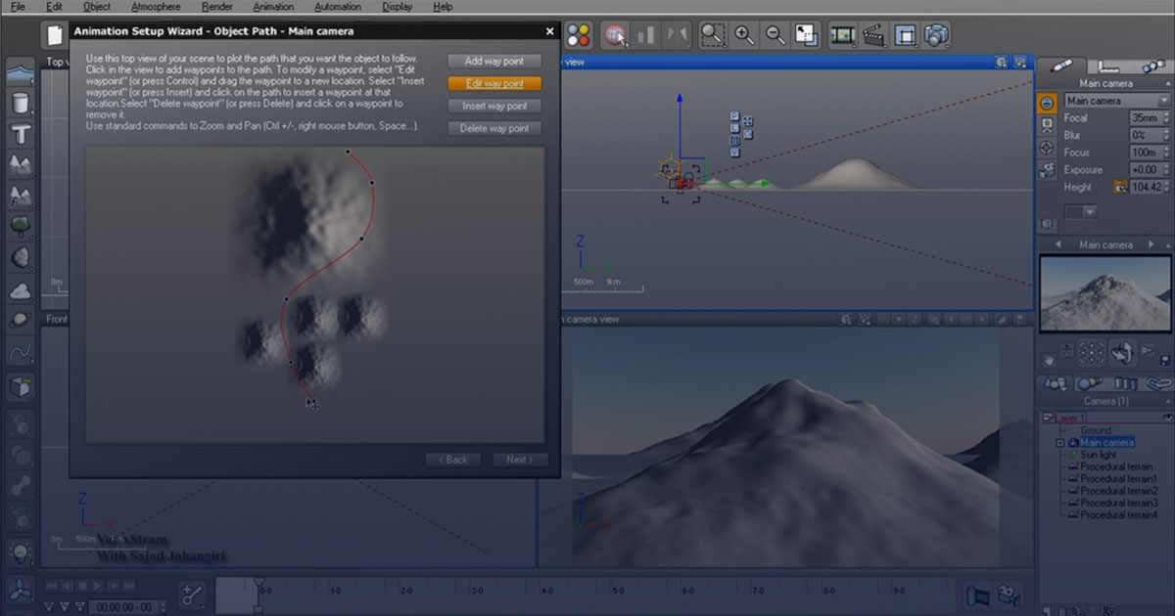
Task: Open the Animation menu
Action: pos(273,6)
